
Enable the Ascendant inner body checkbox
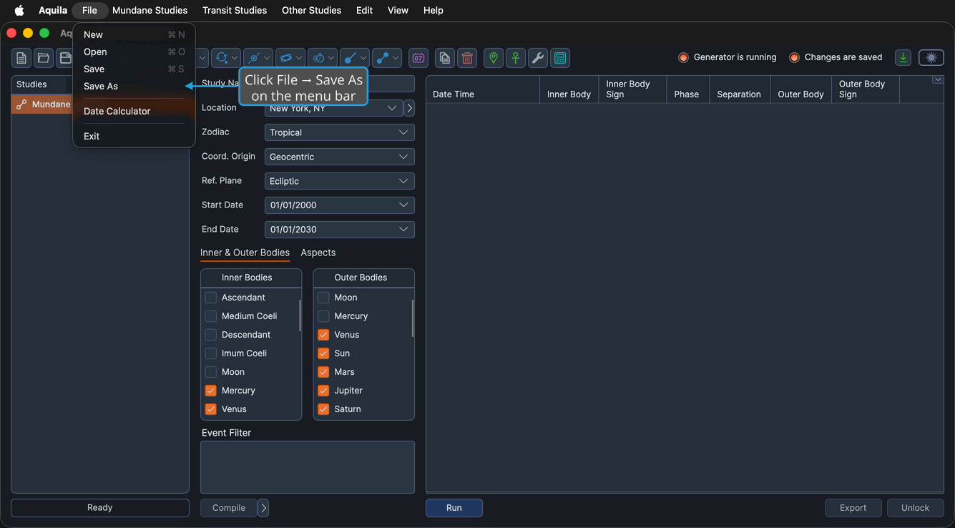[210, 298]
